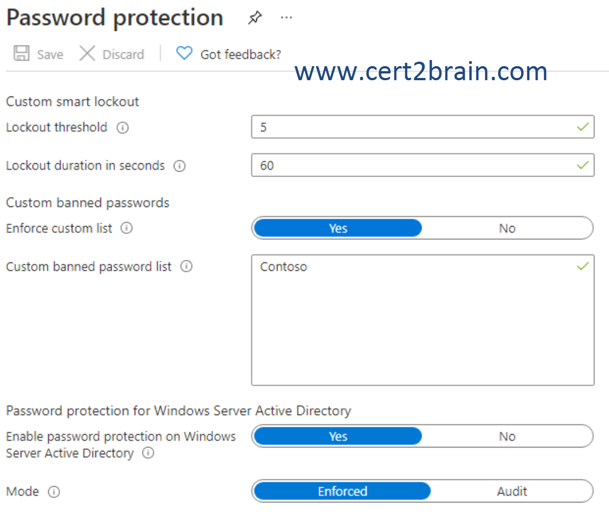609x521 pixels.
Task: Open the ellipsis more options menu
Action: click(x=286, y=17)
